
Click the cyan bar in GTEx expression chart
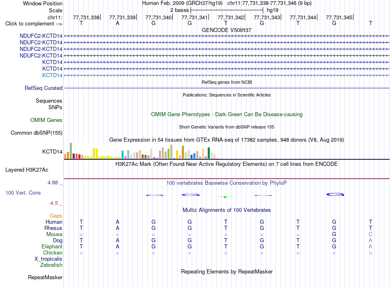point(123,154)
